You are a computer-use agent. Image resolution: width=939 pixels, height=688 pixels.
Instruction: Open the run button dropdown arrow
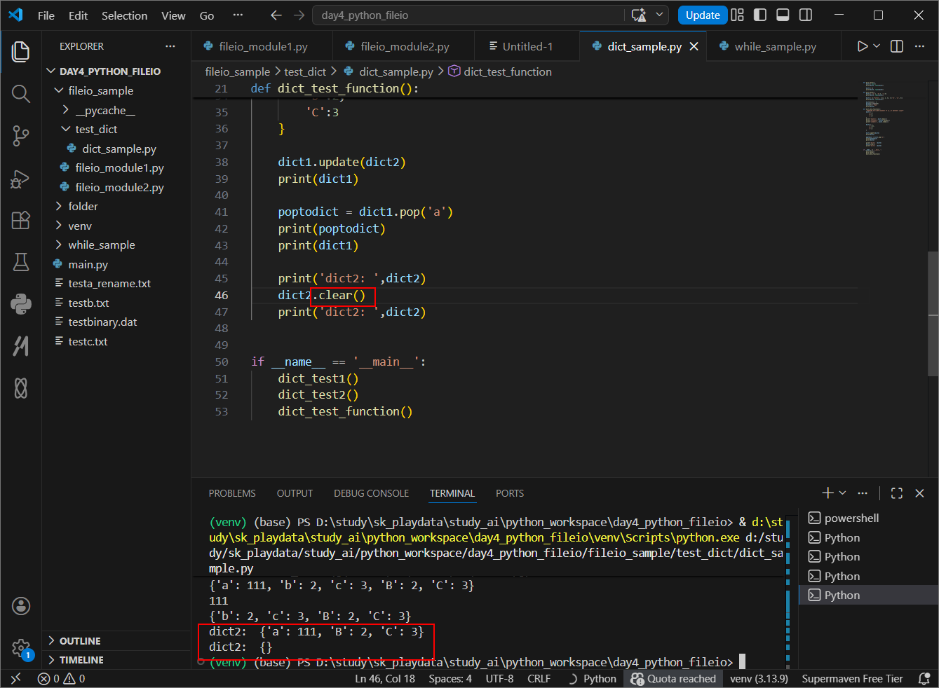tap(877, 46)
